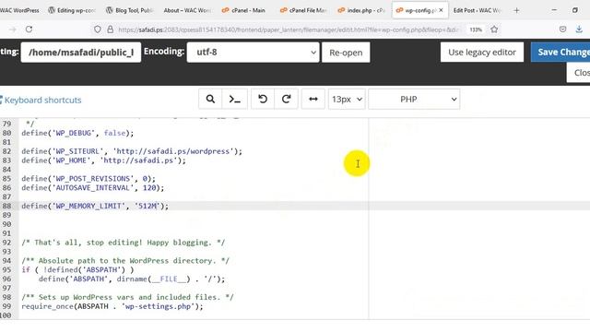
Task: Click the Close editor button
Action: click(579, 73)
